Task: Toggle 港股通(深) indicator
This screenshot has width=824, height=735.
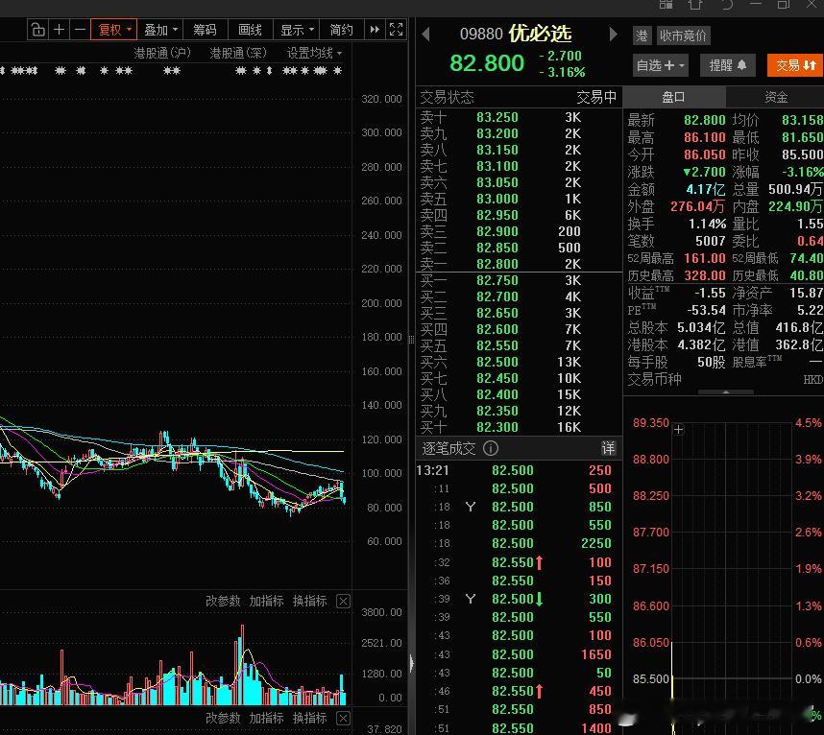Action: click(238, 53)
